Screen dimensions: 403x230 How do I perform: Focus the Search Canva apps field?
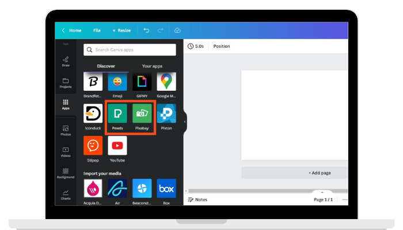130,50
